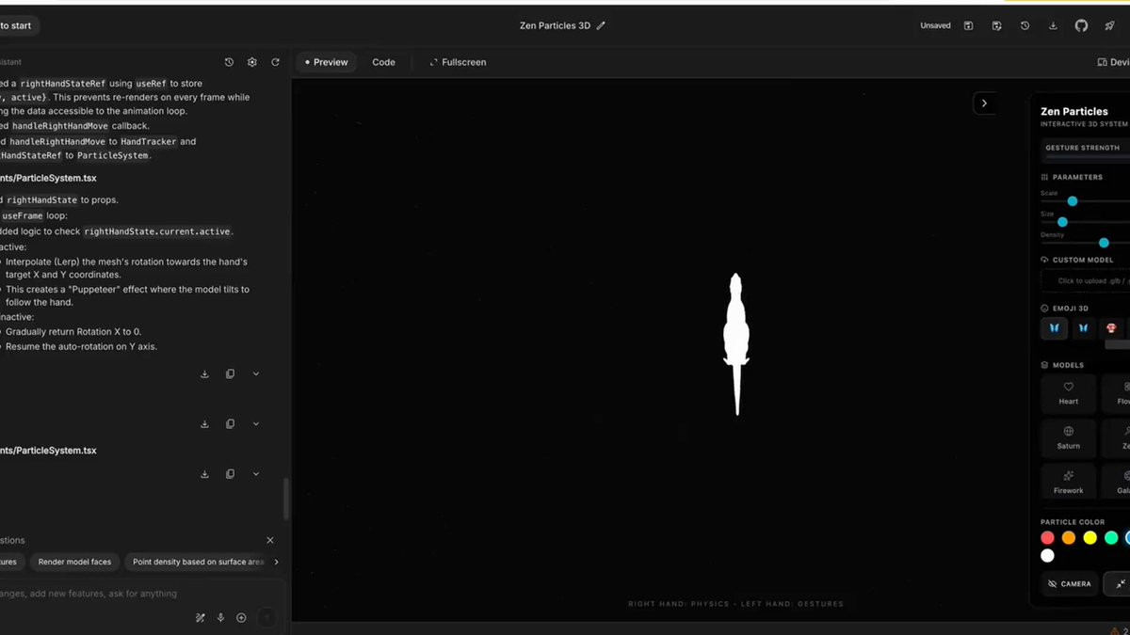
Task: Click the 'PARTICLE COLOR' section label
Action: coord(1073,521)
